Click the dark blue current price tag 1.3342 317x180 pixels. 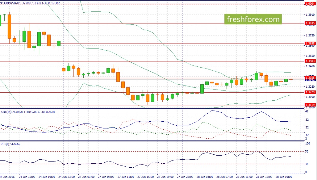click(x=310, y=80)
